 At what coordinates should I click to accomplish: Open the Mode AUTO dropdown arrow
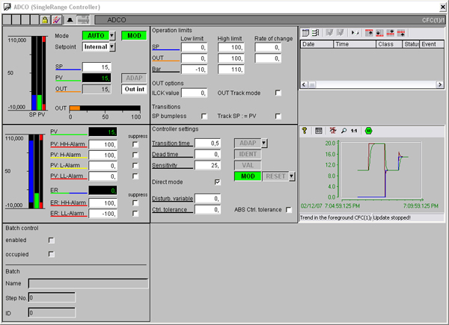pyautogui.click(x=112, y=35)
